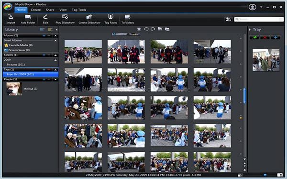Open Create Slideshow tool
The image size is (287, 179).
pos(89,19)
